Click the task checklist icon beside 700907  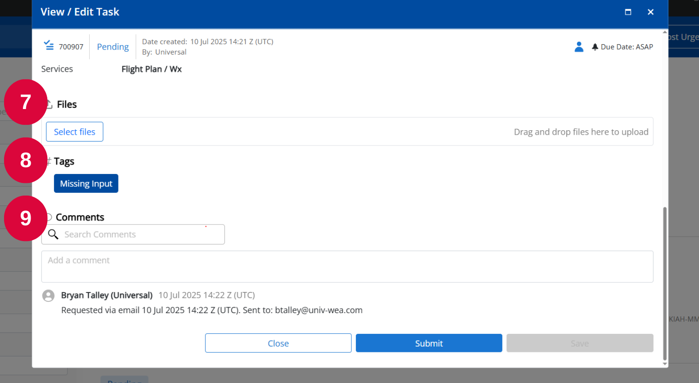pyautogui.click(x=49, y=45)
